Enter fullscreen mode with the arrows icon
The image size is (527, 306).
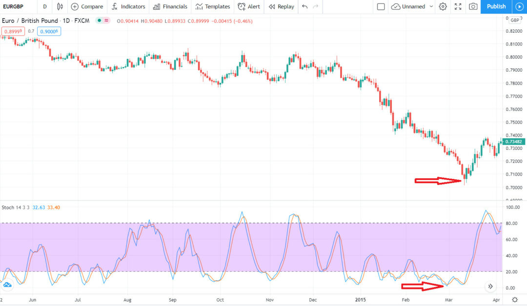[458, 6]
